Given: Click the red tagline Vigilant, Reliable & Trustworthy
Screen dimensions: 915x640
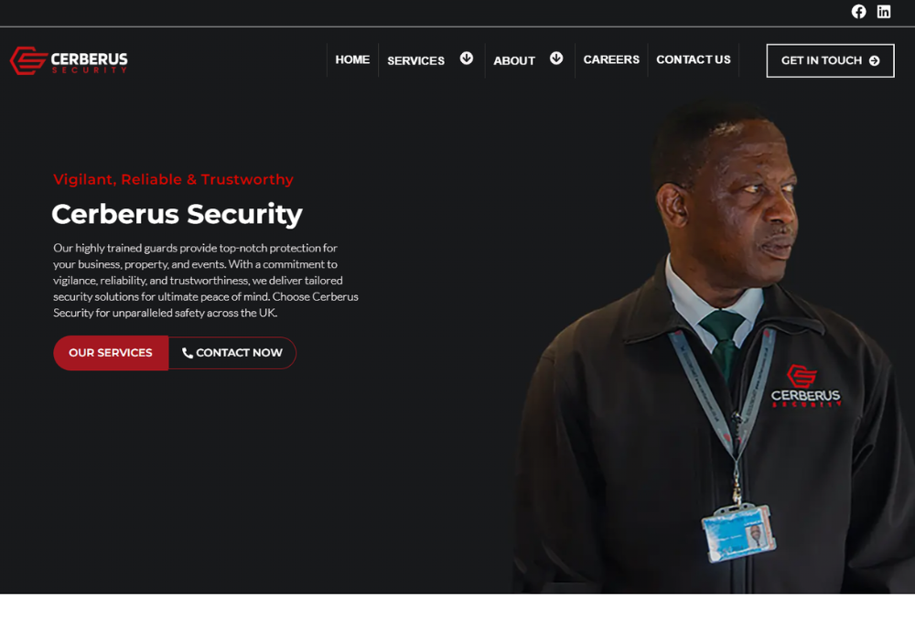Looking at the screenshot, I should [x=173, y=179].
